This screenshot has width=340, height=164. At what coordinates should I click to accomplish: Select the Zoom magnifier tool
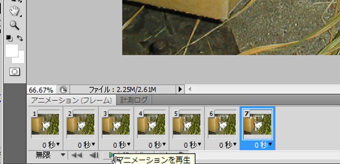(x=14, y=25)
